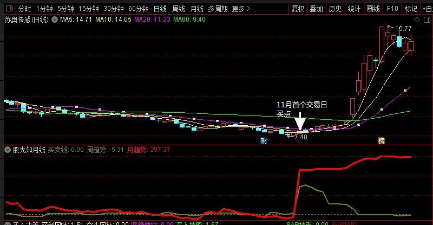Select the 30分钟 period tab
433x225 pixels.
(x=114, y=9)
